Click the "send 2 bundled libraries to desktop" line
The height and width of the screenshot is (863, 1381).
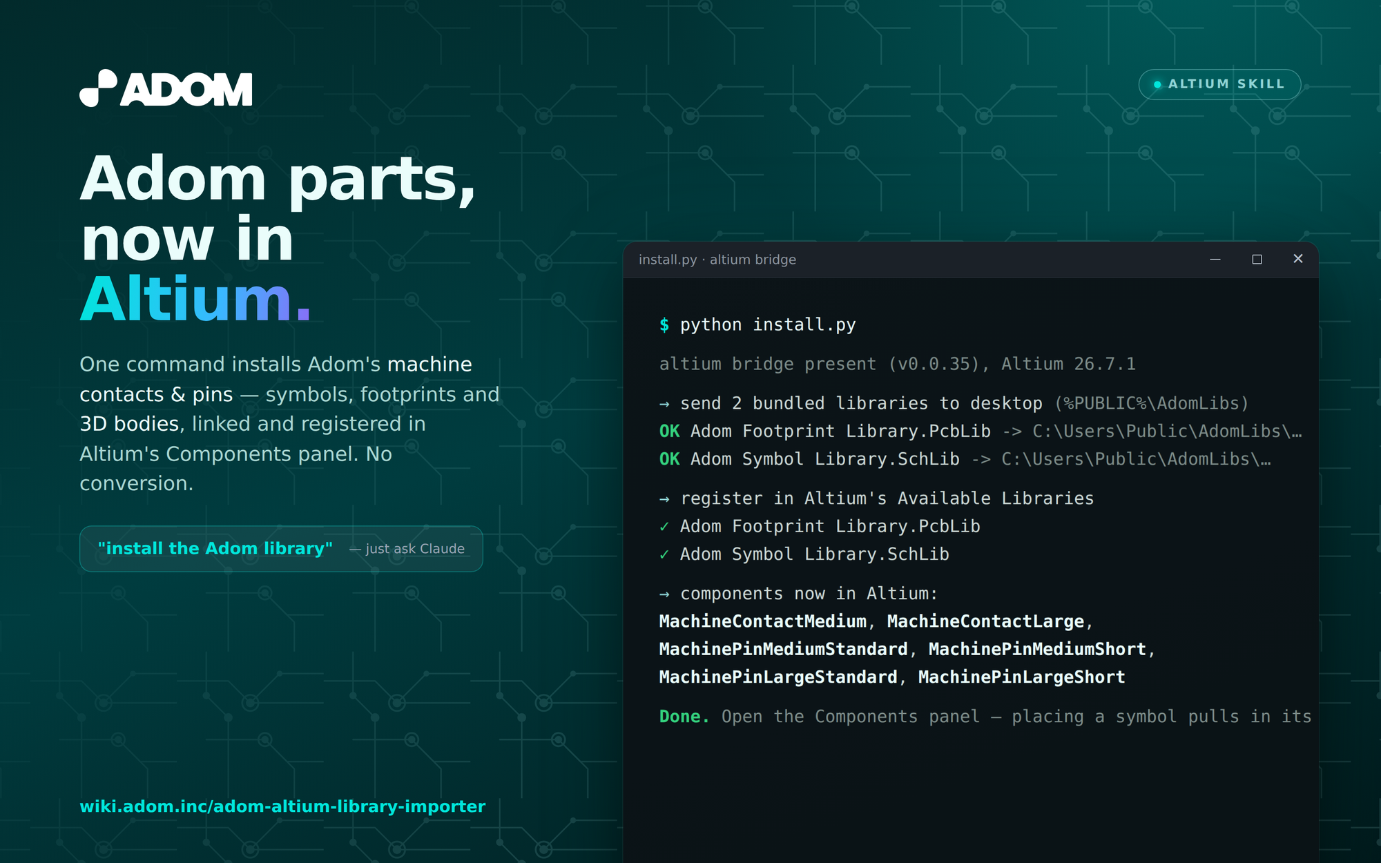[954, 403]
